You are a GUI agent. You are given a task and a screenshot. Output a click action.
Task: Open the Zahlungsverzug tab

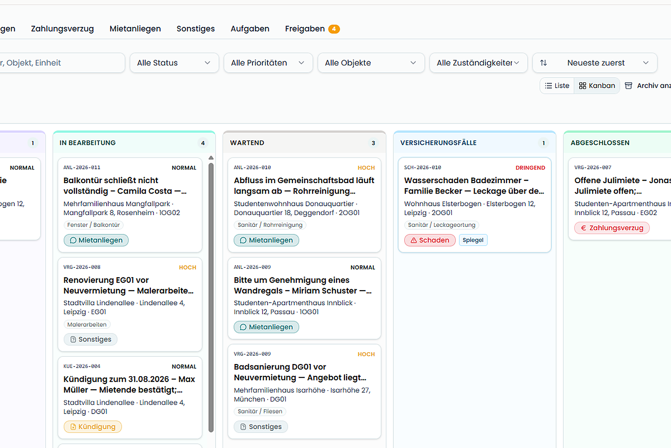pyautogui.click(x=62, y=29)
